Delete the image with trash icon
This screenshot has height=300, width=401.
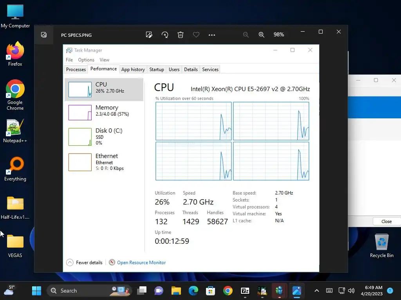tap(181, 35)
